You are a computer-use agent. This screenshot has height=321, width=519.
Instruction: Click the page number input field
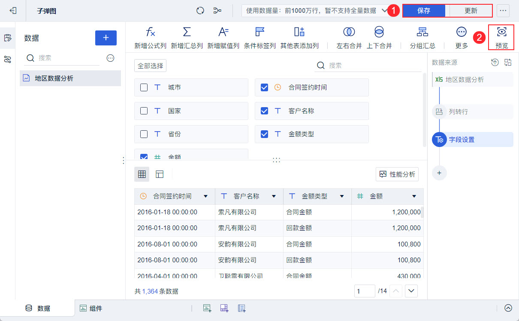(365, 291)
